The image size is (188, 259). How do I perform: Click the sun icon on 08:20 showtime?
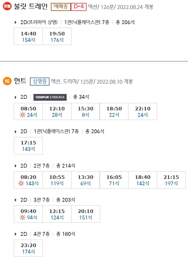[21, 183]
